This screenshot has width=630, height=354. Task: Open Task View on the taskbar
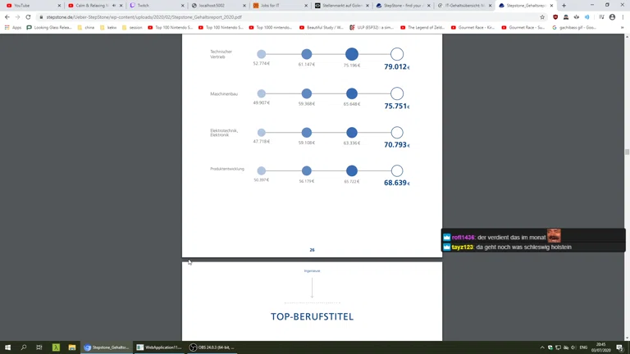(39, 347)
